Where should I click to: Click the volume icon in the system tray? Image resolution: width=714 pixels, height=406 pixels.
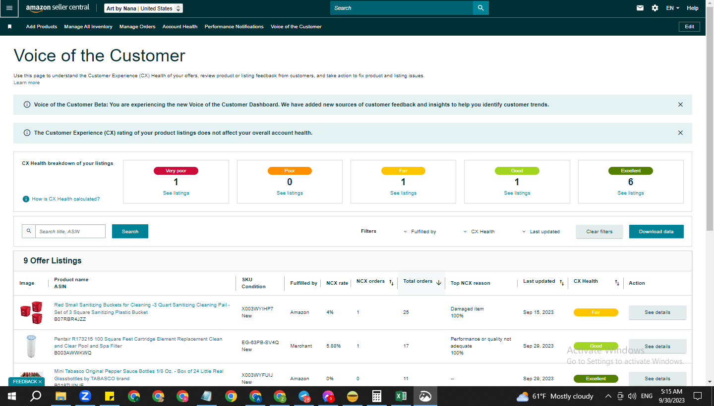click(x=632, y=396)
